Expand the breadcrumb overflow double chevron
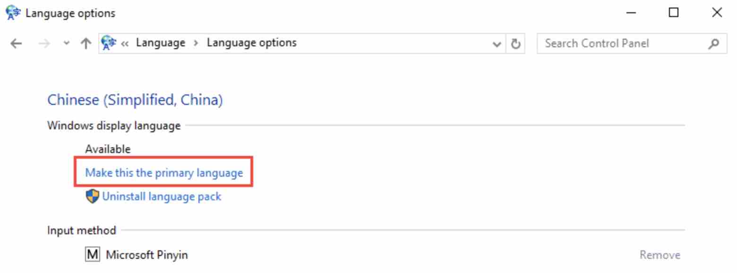The height and width of the screenshot is (273, 737). coord(125,43)
